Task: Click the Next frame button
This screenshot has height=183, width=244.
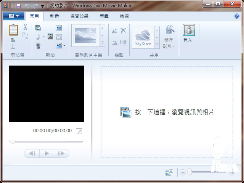Action: [61, 153]
